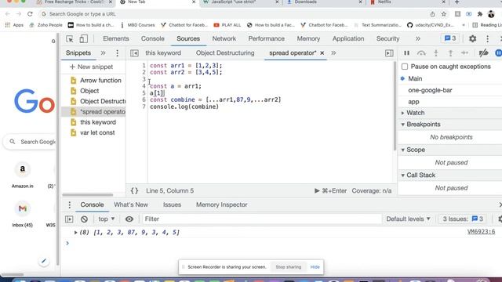Clear the console icon
This screenshot has height=282, width=502.
[84, 219]
